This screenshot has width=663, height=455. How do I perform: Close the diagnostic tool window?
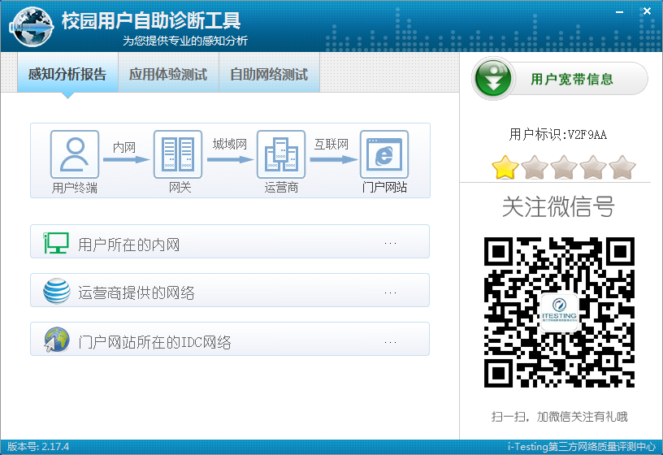tap(647, 11)
